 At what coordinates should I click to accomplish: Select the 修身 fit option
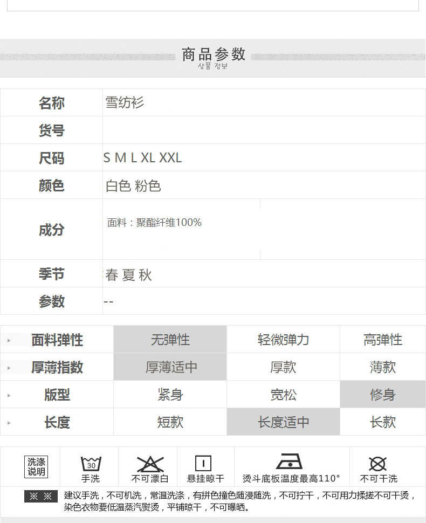click(x=382, y=395)
